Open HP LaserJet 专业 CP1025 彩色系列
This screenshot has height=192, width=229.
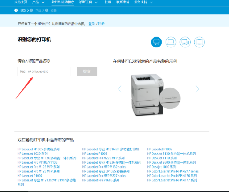point(106,171)
